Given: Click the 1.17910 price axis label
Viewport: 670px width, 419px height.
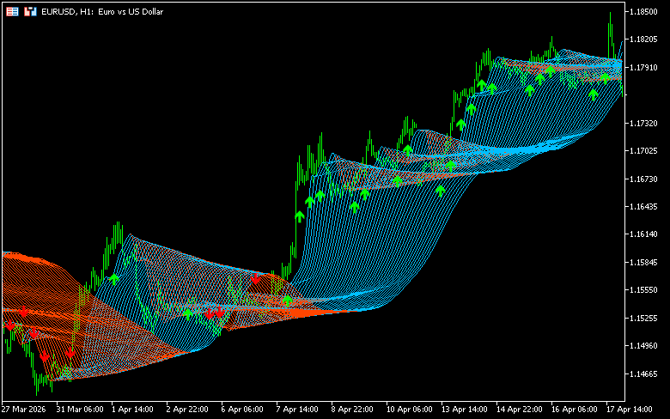Looking at the screenshot, I should coord(643,68).
